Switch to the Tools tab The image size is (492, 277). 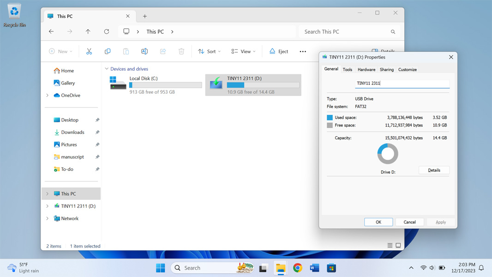tap(347, 70)
